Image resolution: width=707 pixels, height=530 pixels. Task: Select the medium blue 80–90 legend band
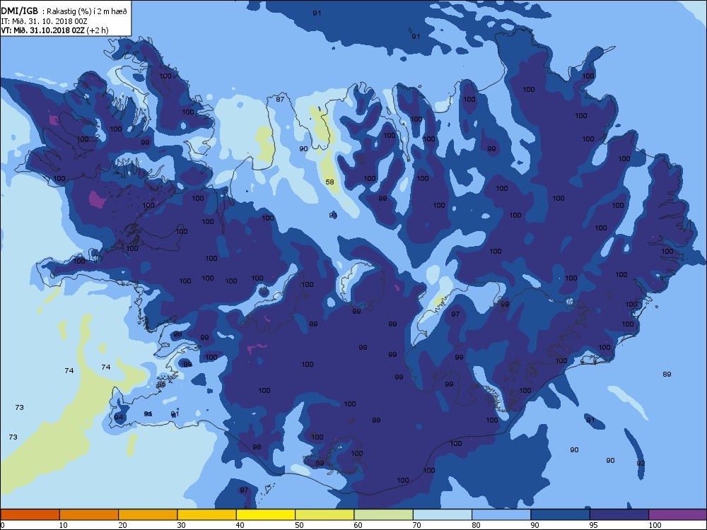coord(501,514)
